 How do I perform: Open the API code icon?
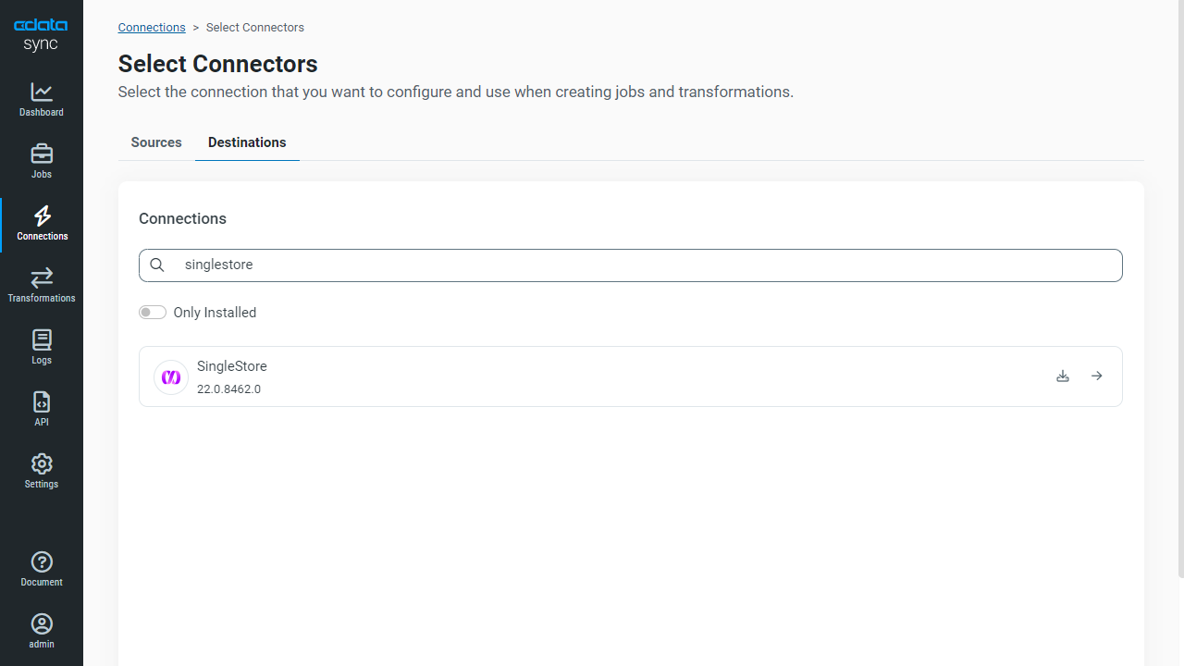pyautogui.click(x=42, y=401)
